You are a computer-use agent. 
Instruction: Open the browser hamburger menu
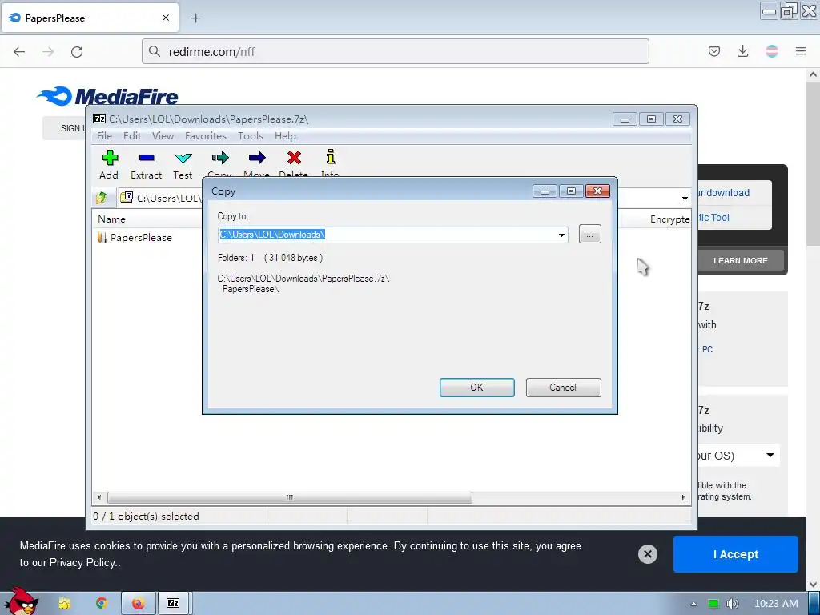[x=801, y=51]
